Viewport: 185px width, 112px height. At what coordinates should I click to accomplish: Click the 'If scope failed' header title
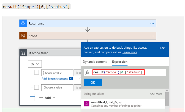[x=39, y=53]
